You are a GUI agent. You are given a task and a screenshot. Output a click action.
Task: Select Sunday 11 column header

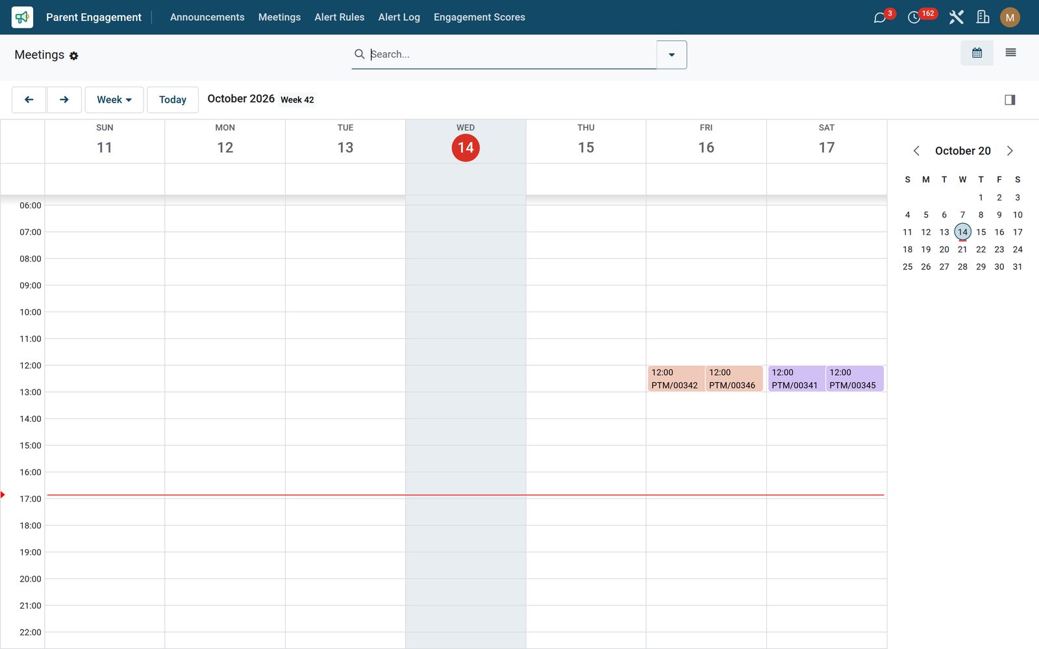click(x=105, y=141)
